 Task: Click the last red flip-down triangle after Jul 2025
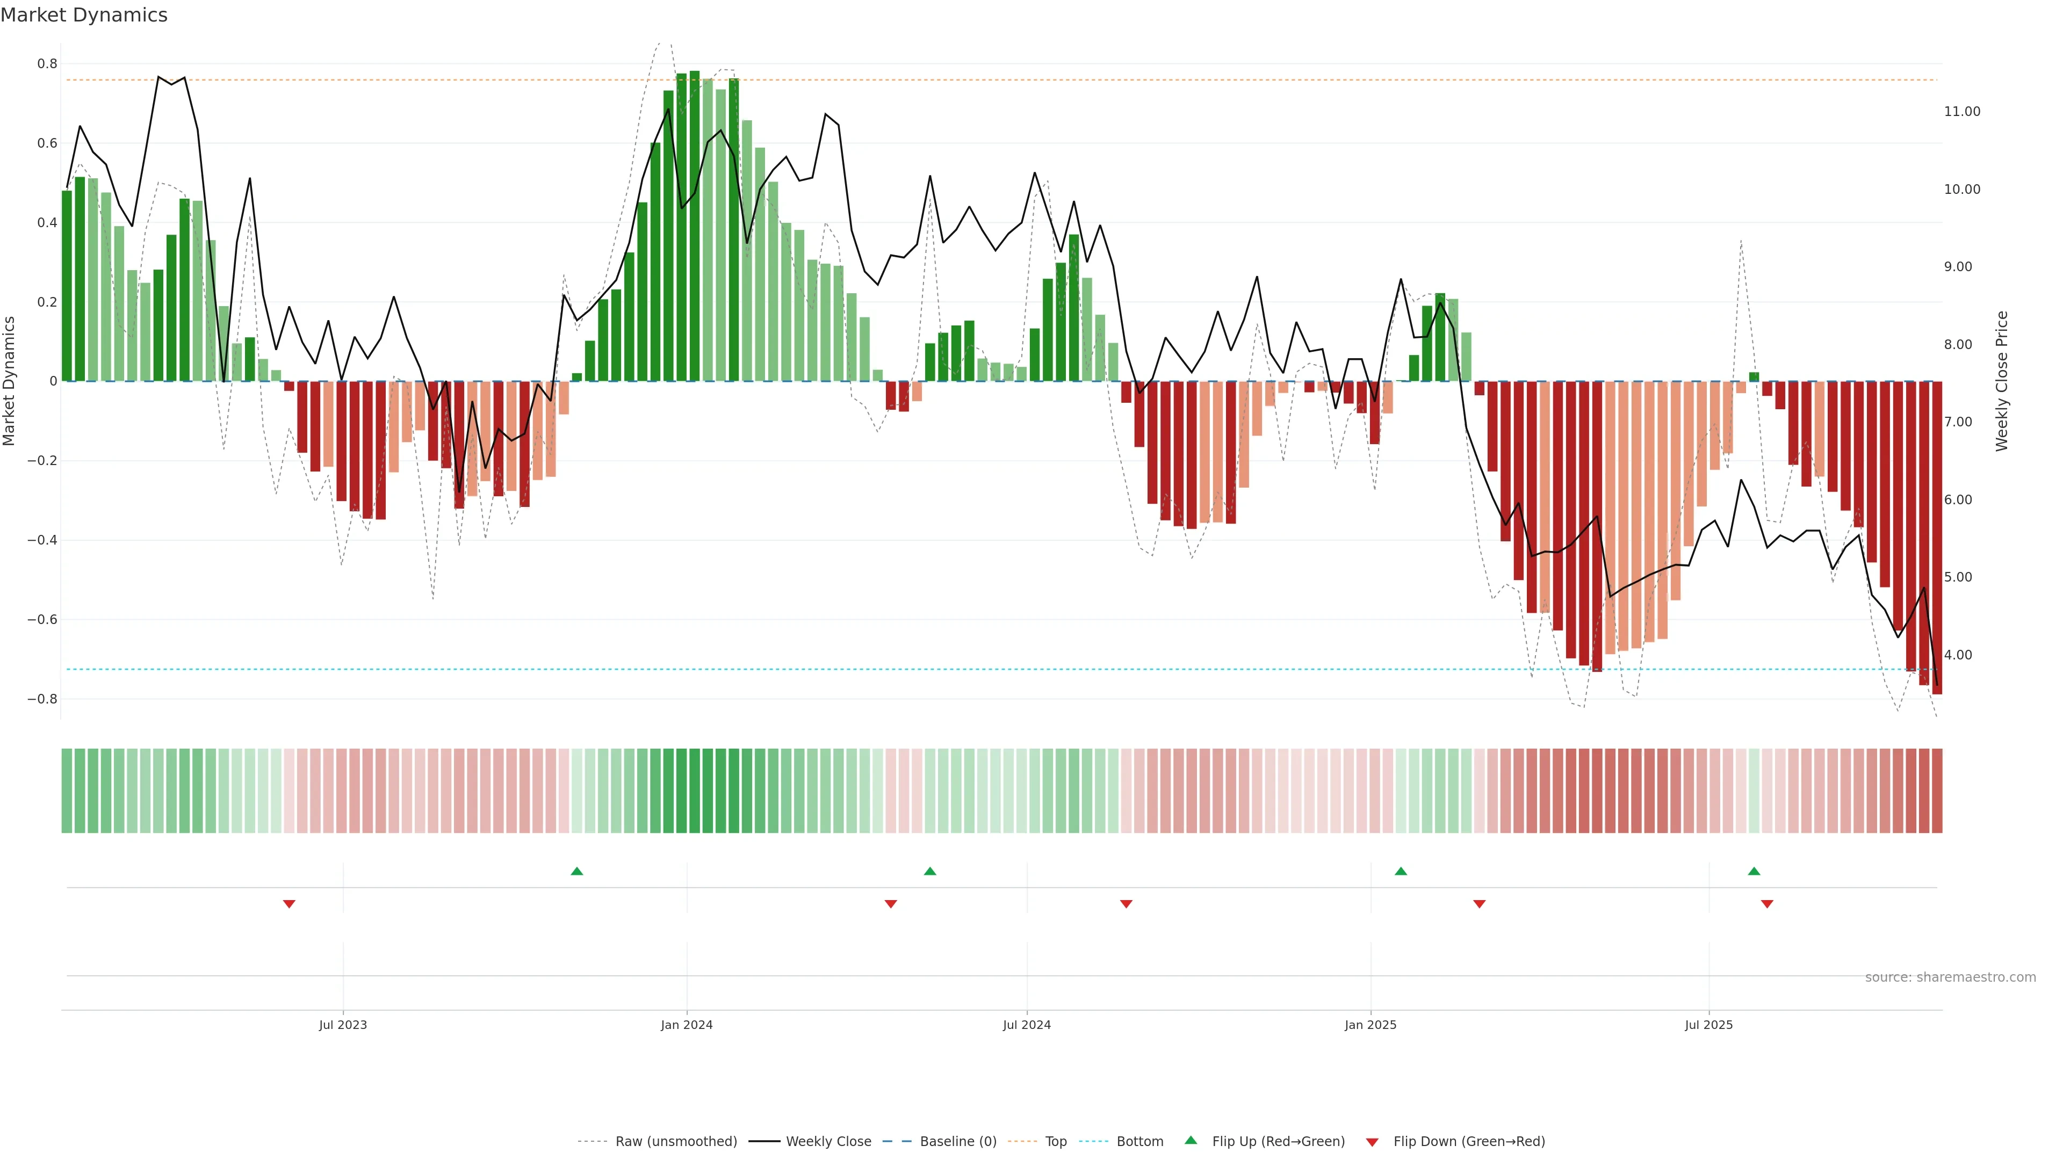click(x=1766, y=904)
